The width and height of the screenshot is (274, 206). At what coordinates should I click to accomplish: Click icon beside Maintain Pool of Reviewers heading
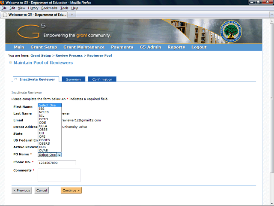tap(11, 62)
